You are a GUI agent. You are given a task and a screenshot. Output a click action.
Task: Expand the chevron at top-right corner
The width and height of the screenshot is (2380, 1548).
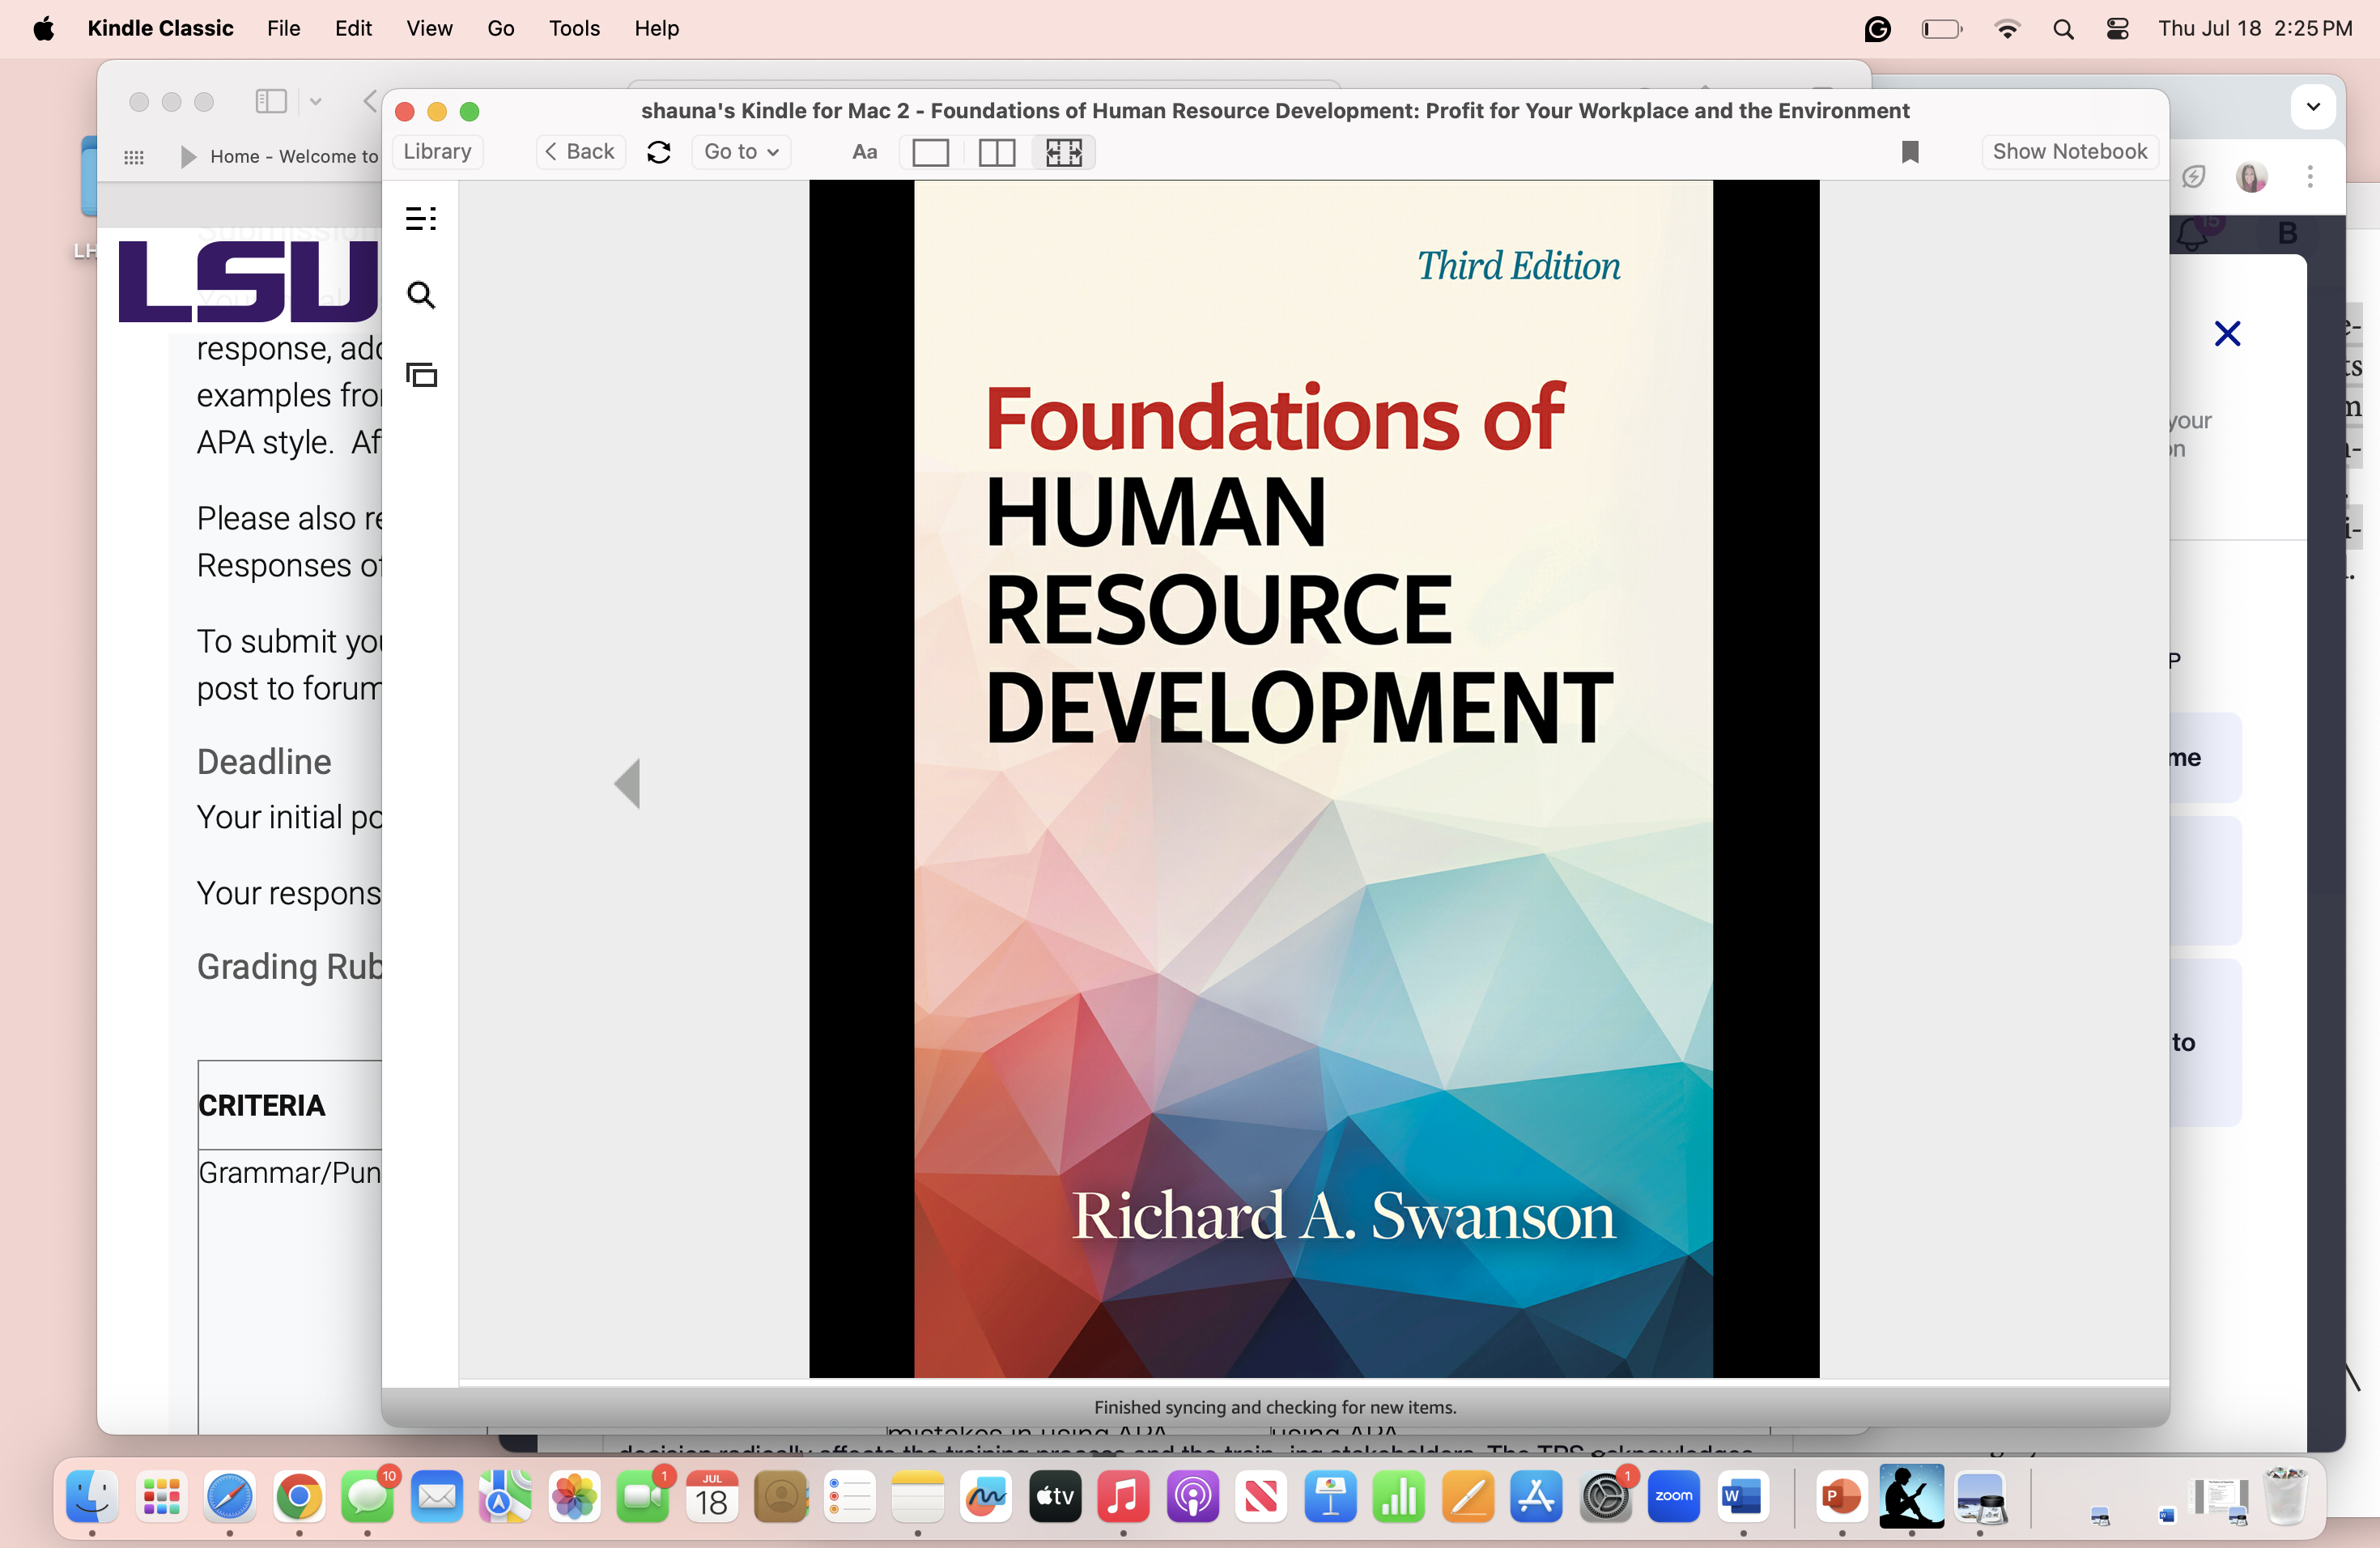[x=2312, y=107]
